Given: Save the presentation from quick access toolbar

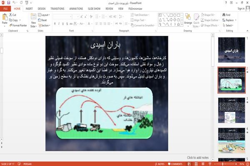Looking at the screenshot, I should pyautogui.click(x=9, y=3).
